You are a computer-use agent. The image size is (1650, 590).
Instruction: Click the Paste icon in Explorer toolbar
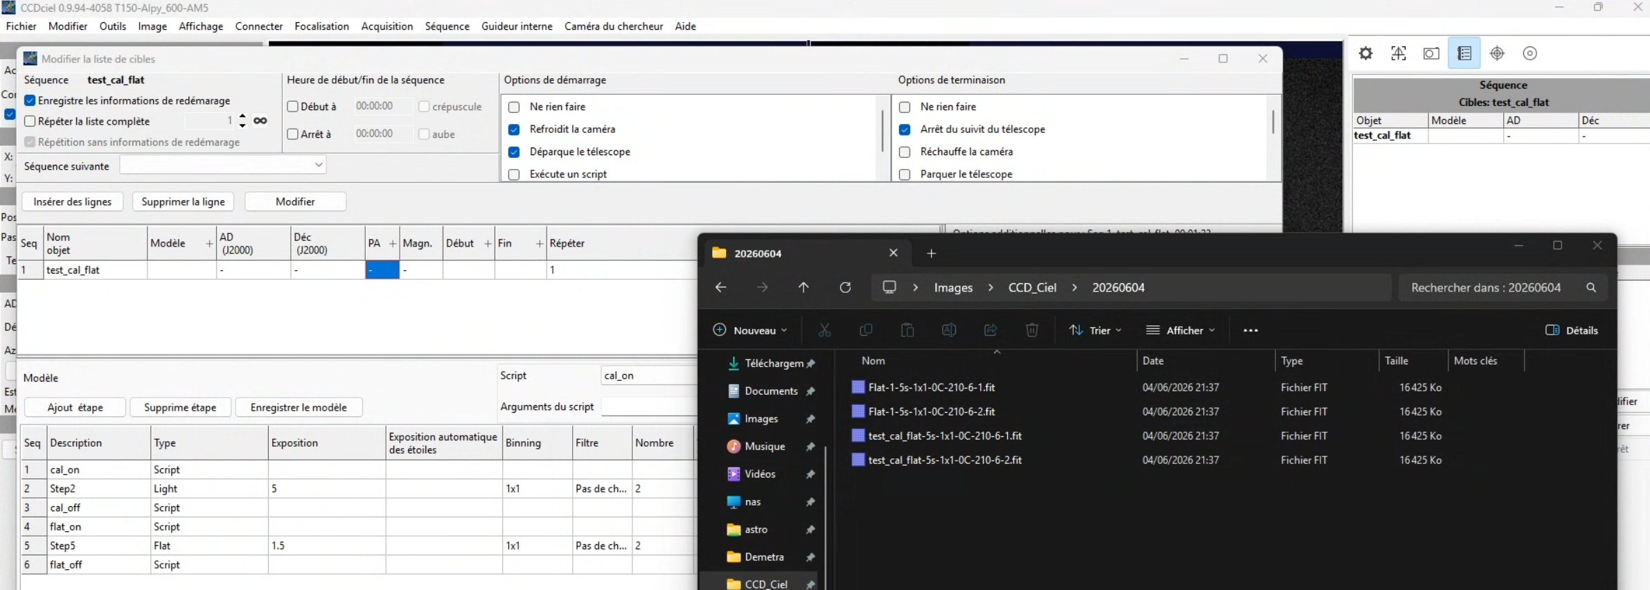point(907,330)
